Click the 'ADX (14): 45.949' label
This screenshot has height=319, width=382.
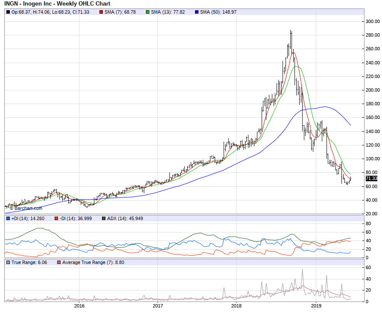pyautogui.click(x=125, y=218)
